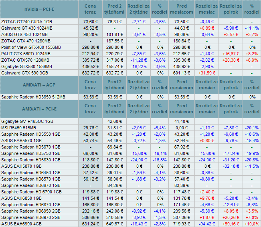The image size is (261, 227).
Task: Select Gainward GTX 590 3GB name
Action: pyautogui.click(x=24, y=73)
